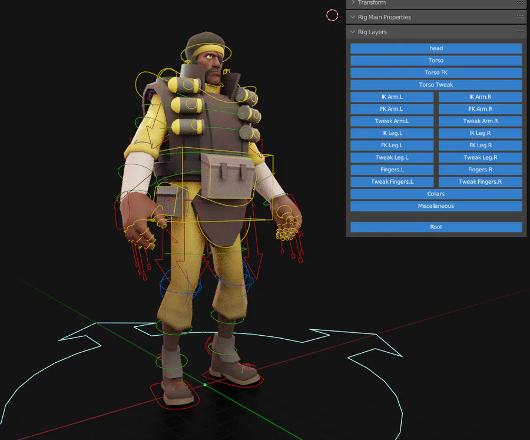Toggle the Tweak Leg.L layer
The height and width of the screenshot is (440, 530).
click(392, 158)
